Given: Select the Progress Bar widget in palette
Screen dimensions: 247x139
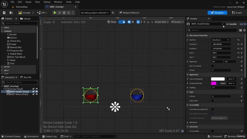Looking at the screenshot, I should 15,51.
